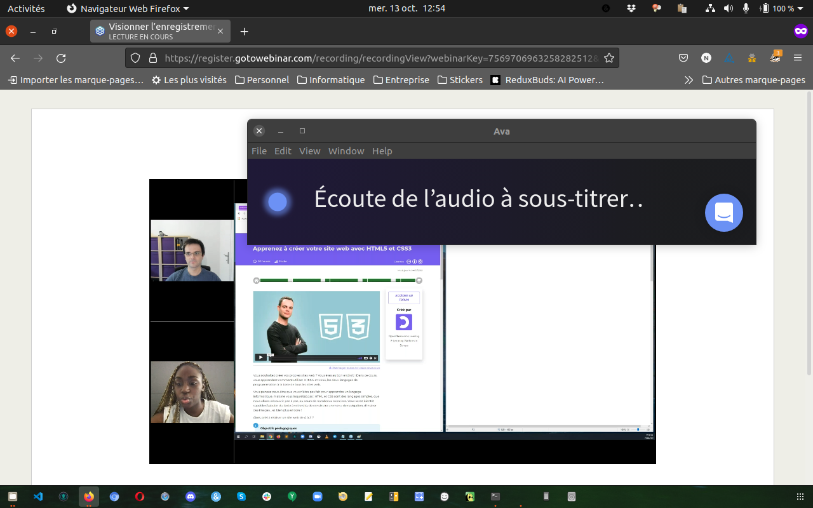Open Navigateur Web Firefox app menu dropdown

tap(128, 9)
